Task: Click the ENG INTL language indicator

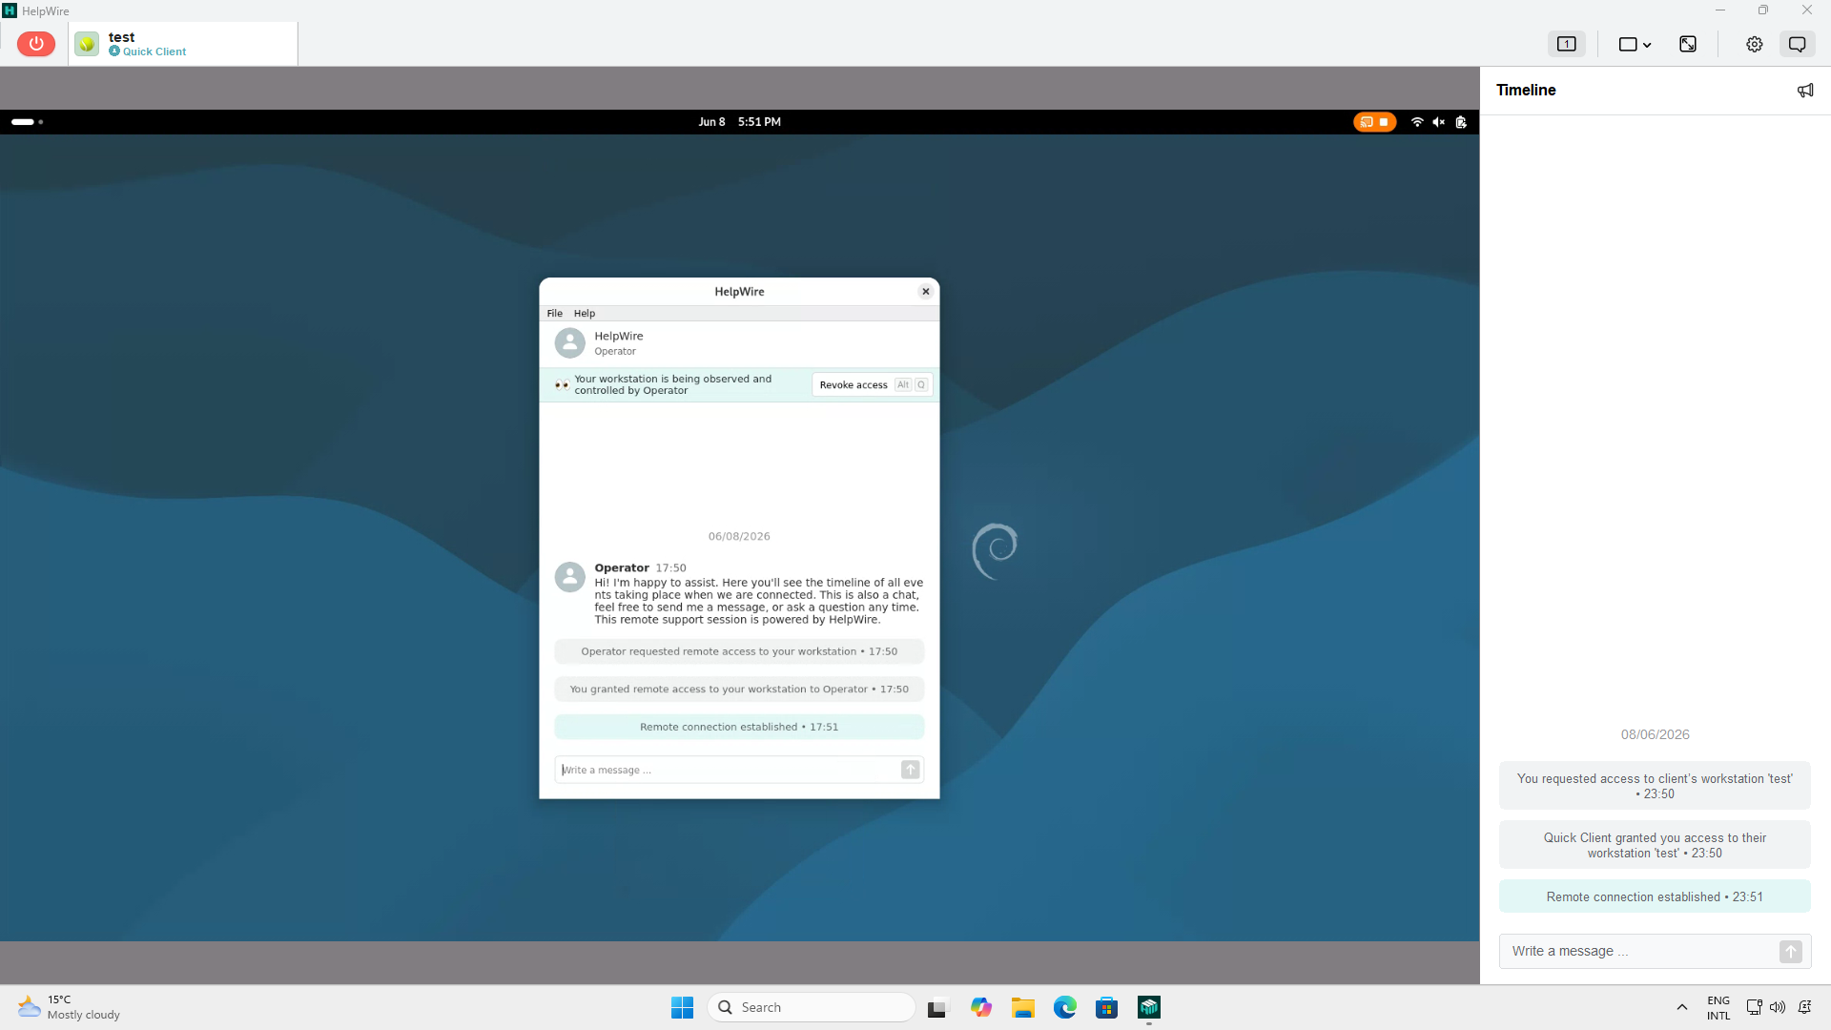Action: (x=1718, y=1008)
